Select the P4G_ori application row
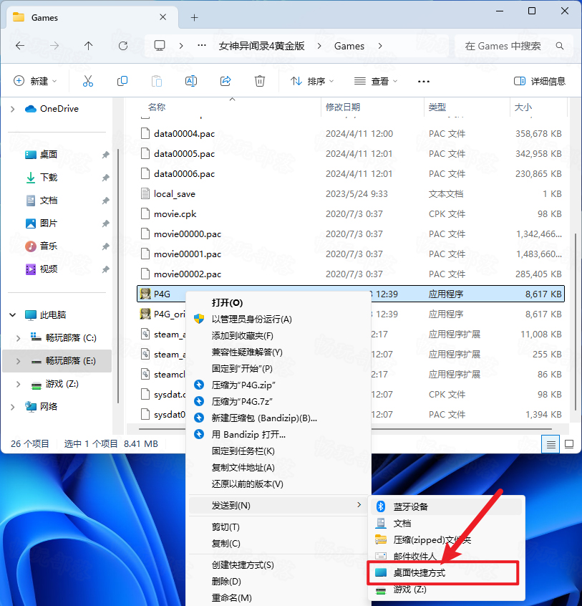Viewport: 582px width, 606px height. (x=351, y=314)
